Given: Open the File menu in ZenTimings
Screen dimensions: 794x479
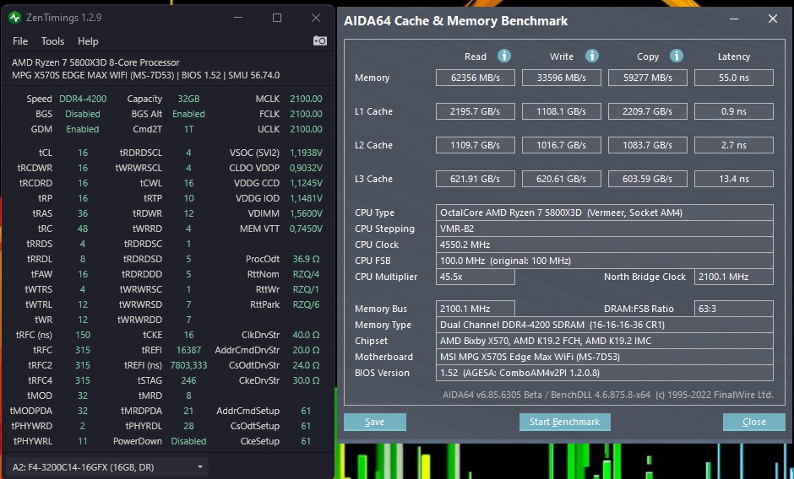Looking at the screenshot, I should coord(20,41).
